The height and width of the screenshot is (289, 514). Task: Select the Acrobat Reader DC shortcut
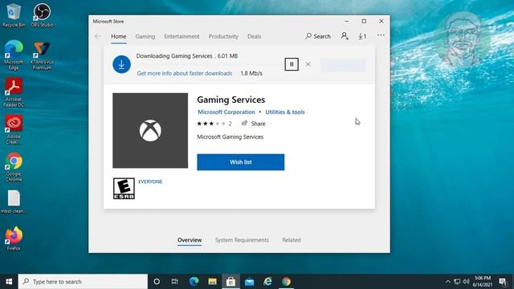[14, 92]
